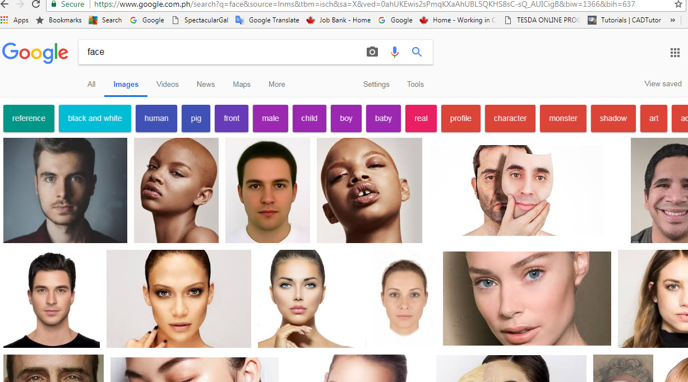Select the teal 'reference' filter chip
This screenshot has width=688, height=382.
[x=29, y=118]
